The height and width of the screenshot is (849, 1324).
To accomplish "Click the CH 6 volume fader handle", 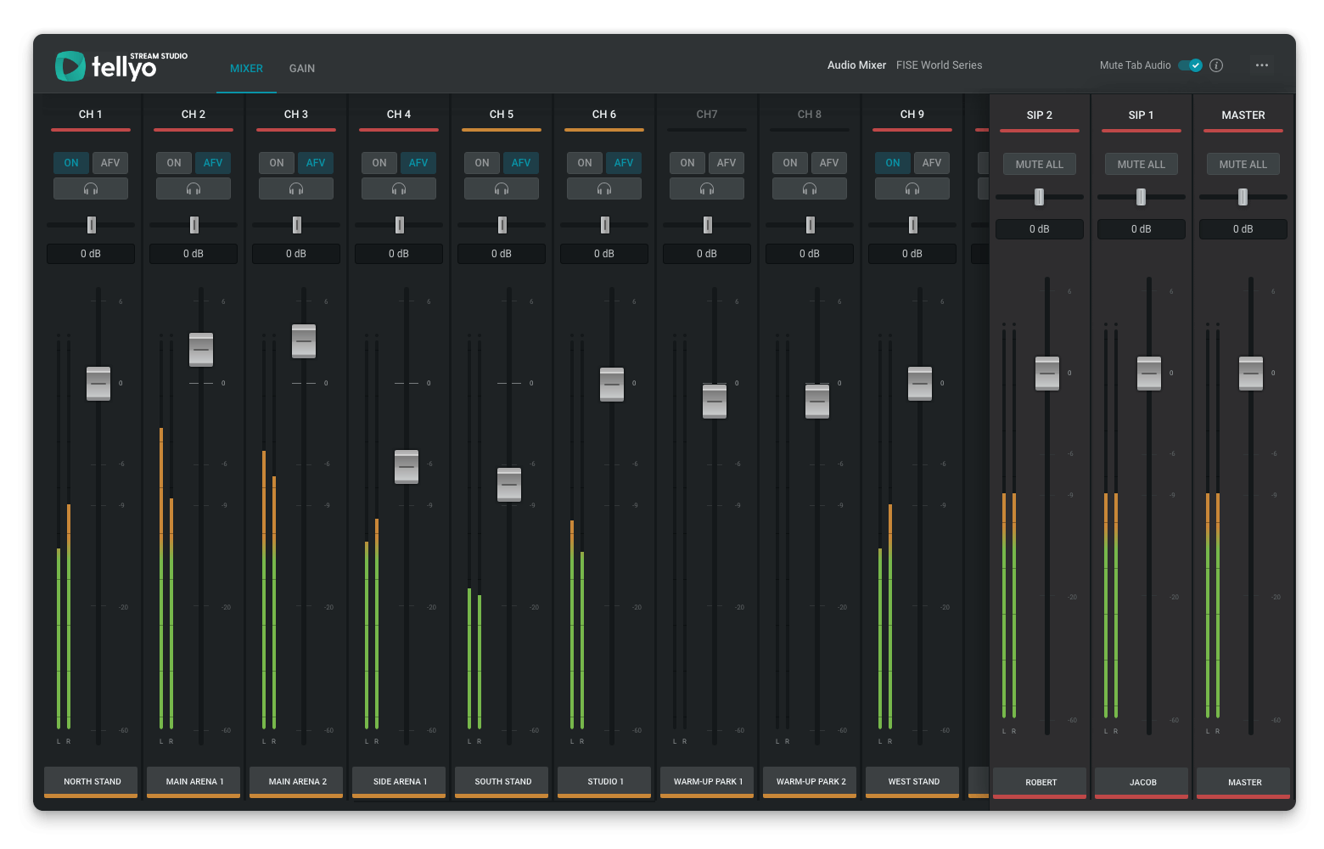I will click(612, 385).
